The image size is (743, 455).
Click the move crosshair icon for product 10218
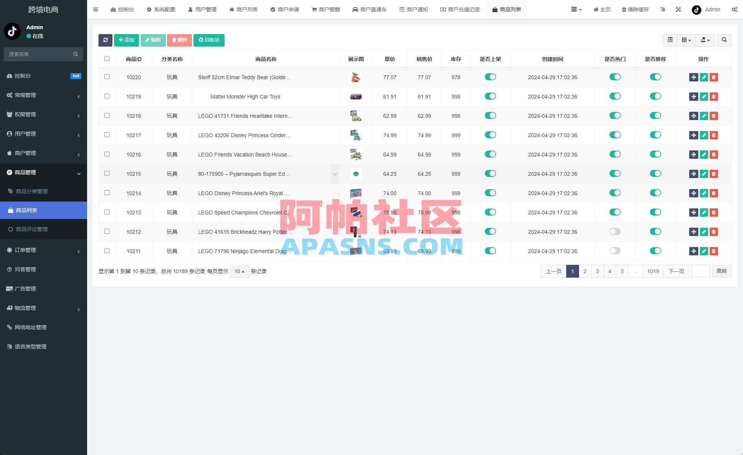pyautogui.click(x=694, y=116)
